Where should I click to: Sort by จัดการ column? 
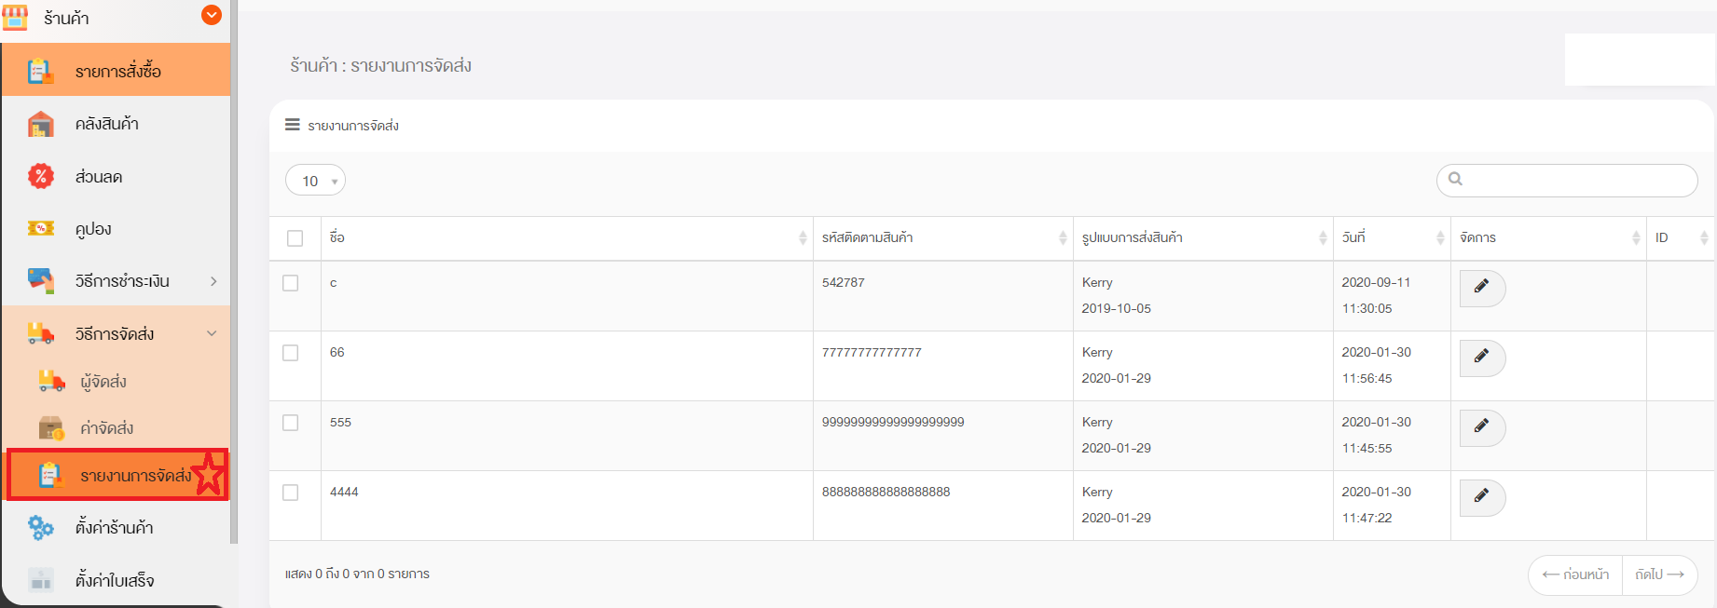(x=1549, y=238)
